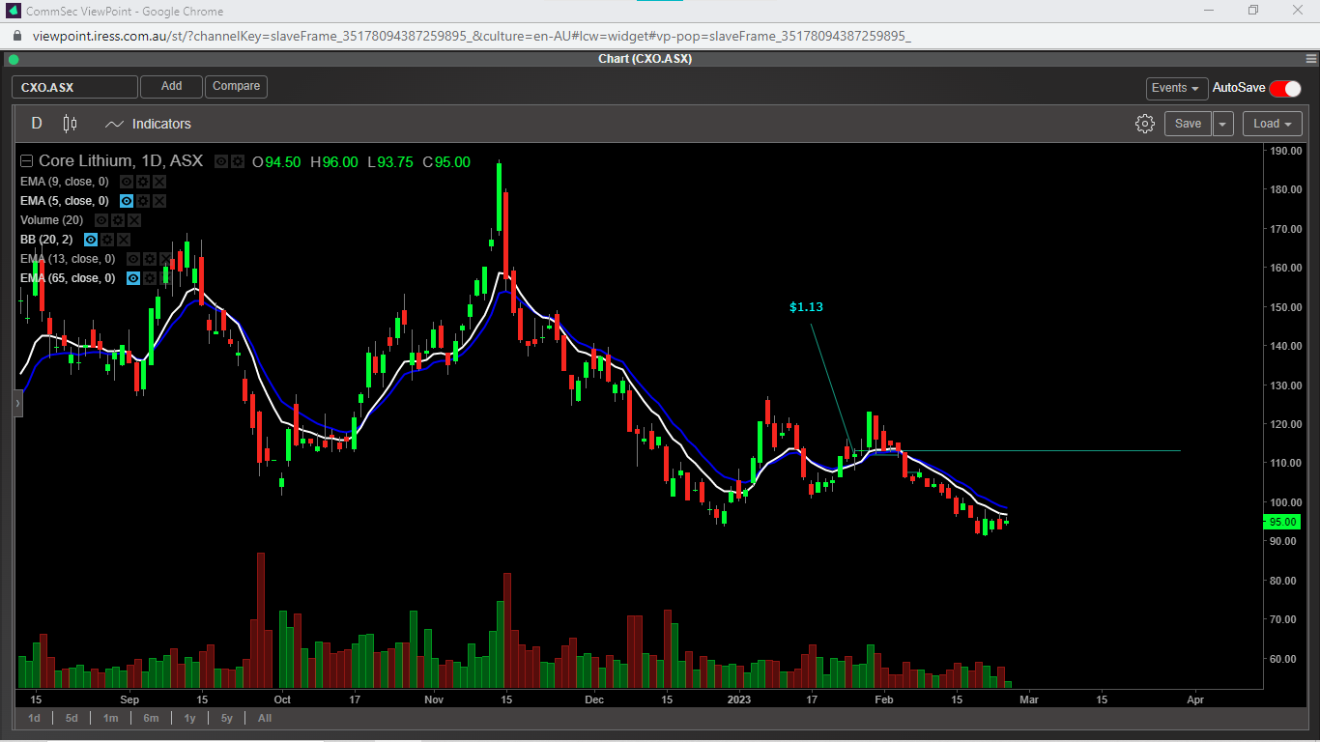1320x742 pixels.
Task: Click the green status dot in widget header
Action: (14, 59)
